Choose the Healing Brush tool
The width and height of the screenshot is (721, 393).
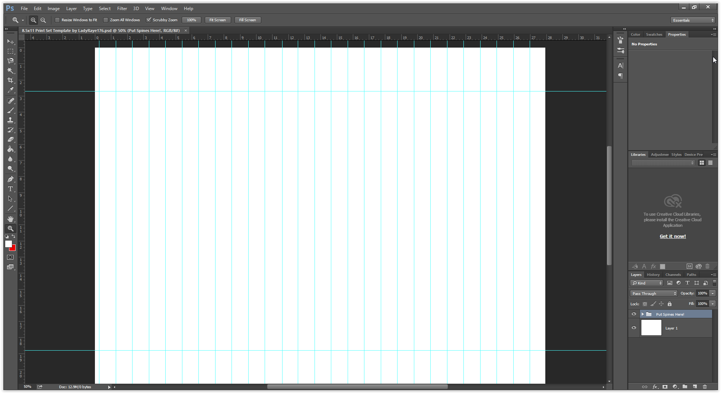[x=10, y=100]
